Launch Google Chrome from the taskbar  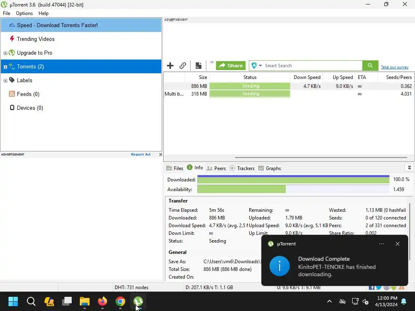tap(120, 301)
